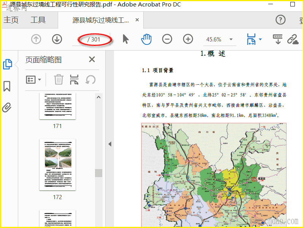Choose the arrow Selection tool
This screenshot has width=304, height=228.
click(x=126, y=39)
